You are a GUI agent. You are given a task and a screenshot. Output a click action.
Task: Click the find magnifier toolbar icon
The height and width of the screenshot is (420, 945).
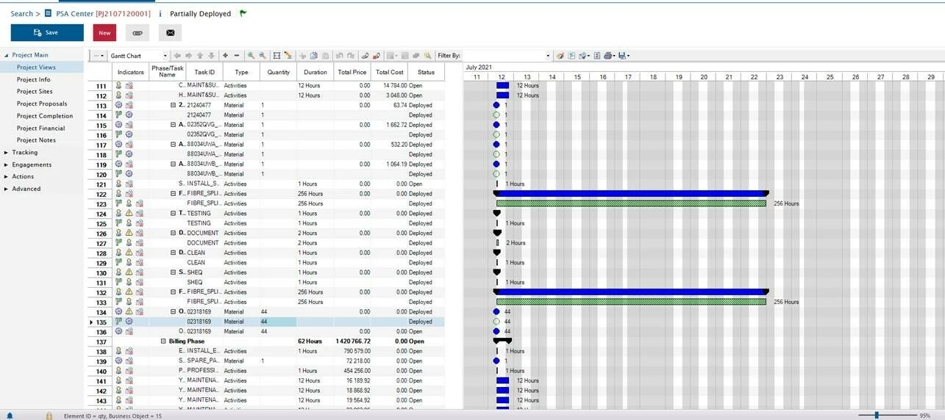pos(427,56)
